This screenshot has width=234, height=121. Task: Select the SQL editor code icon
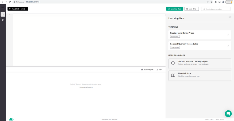[x=3, y=14]
